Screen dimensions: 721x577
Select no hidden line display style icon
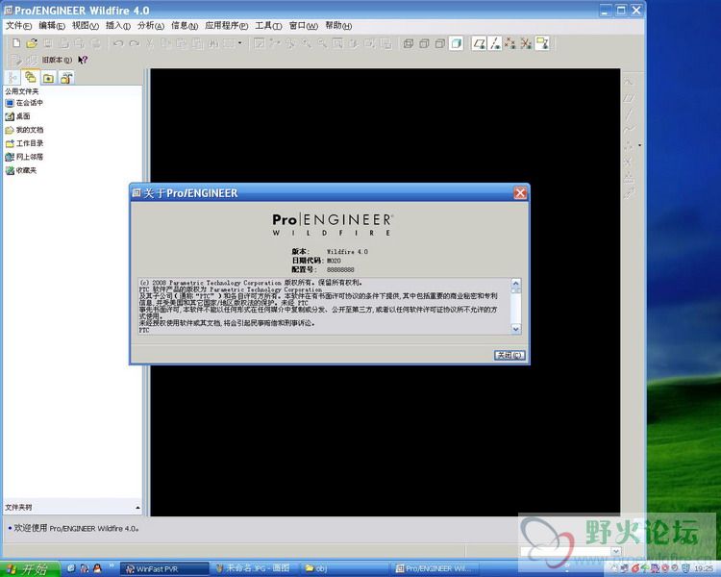(x=439, y=43)
